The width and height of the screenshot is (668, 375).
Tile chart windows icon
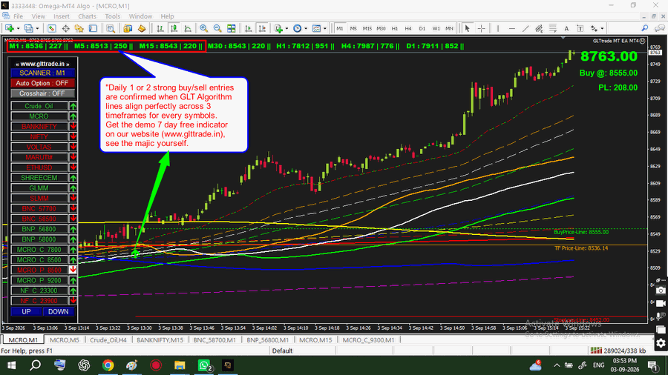point(232,28)
